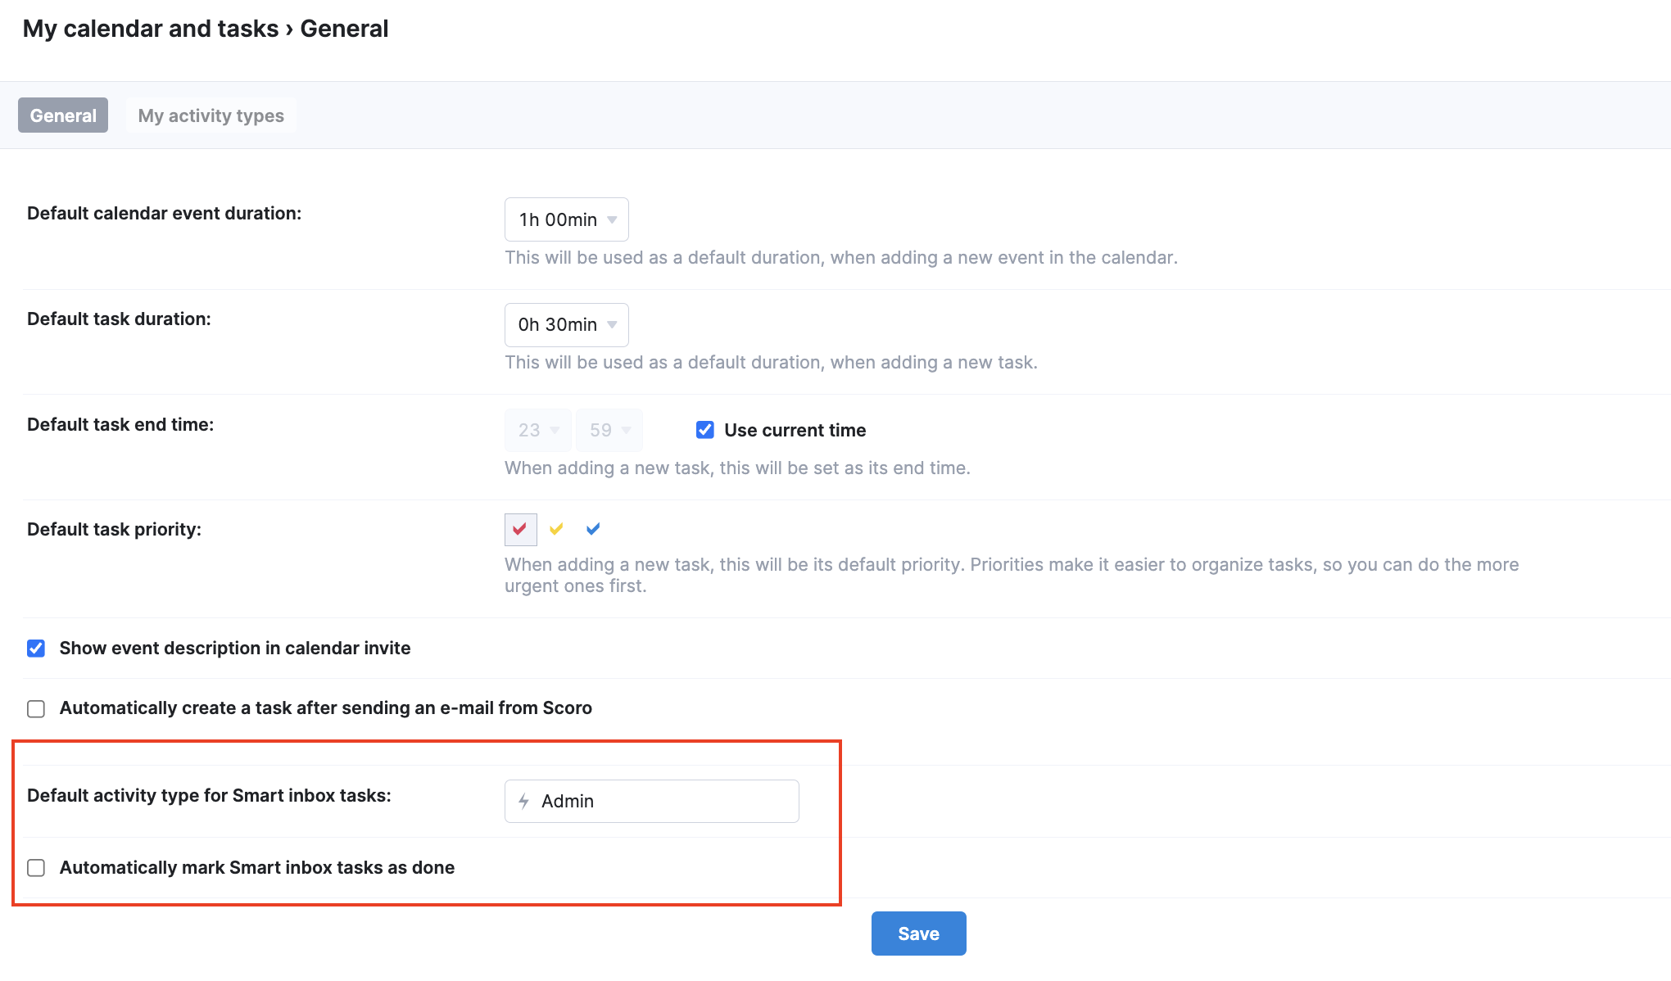
Task: Select the red high priority checkmark
Action: pyautogui.click(x=520, y=529)
